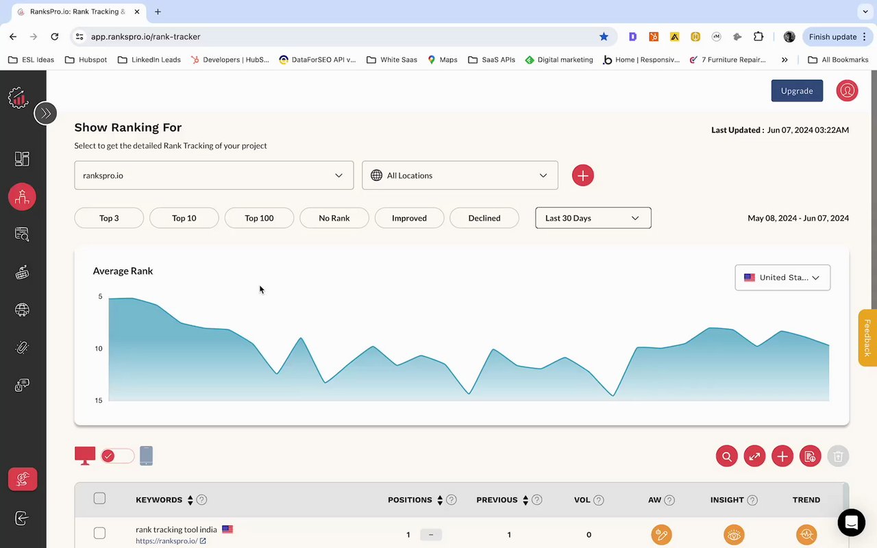This screenshot has width=877, height=548.
Task: Sort by the POSITIONS column arrows
Action: pyautogui.click(x=440, y=500)
